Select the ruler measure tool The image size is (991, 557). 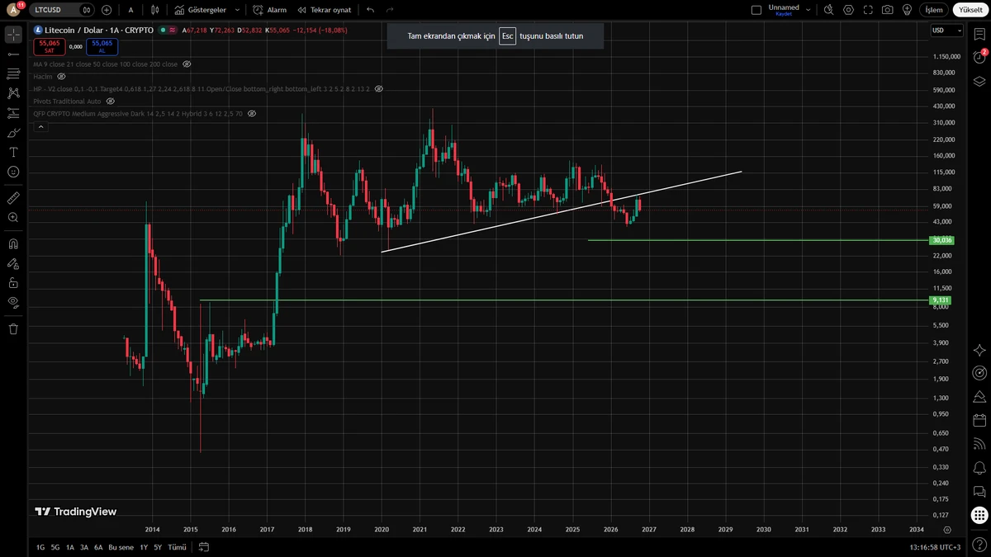[13, 198]
